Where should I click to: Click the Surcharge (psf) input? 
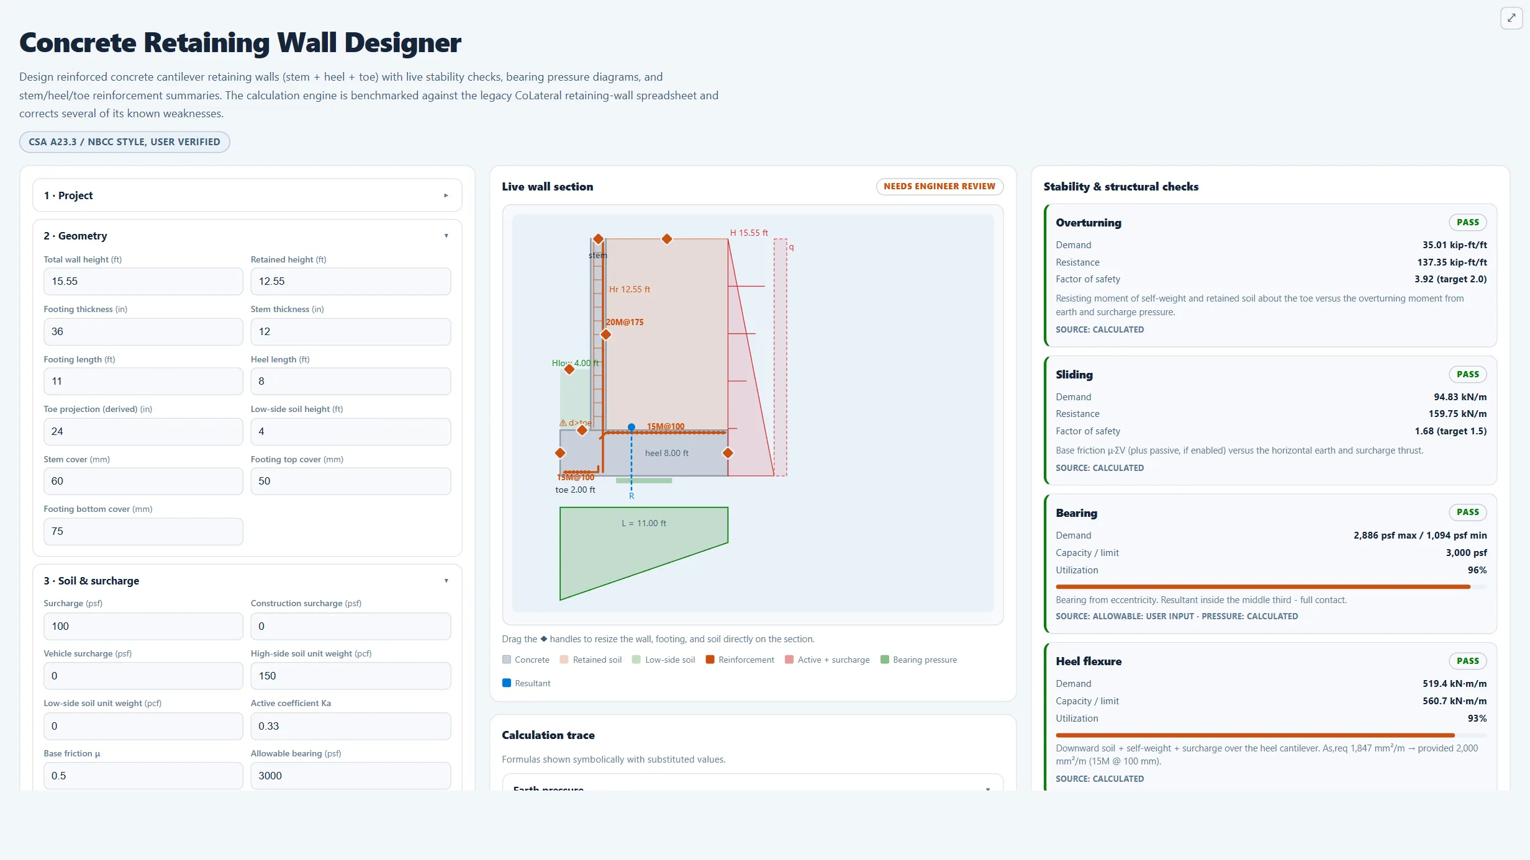(143, 627)
